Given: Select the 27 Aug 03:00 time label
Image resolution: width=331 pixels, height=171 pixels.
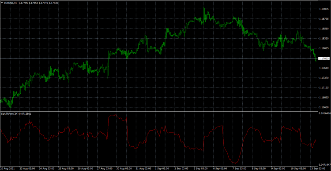Looking at the screenshot, I should tap(105, 168).
